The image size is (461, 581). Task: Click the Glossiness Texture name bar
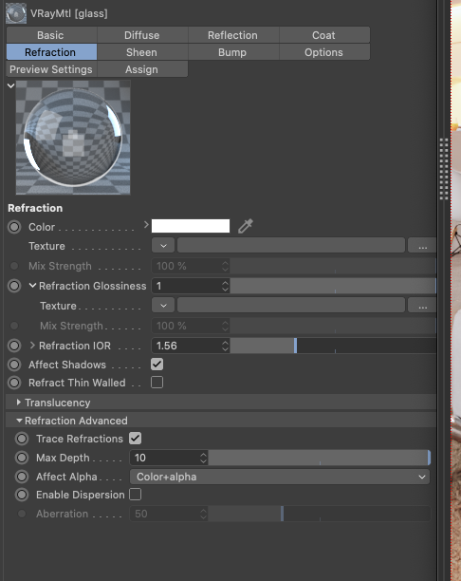point(291,306)
